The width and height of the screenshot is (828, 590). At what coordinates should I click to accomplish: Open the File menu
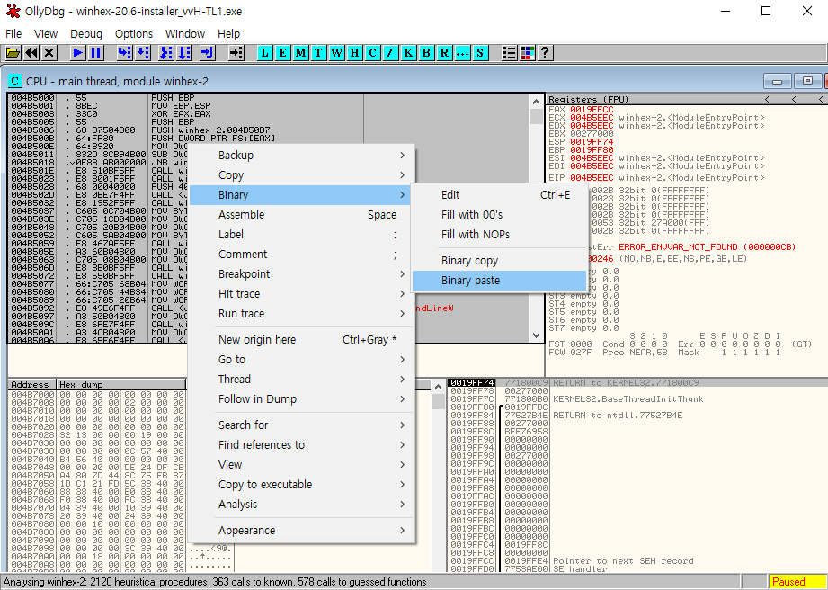click(x=13, y=34)
